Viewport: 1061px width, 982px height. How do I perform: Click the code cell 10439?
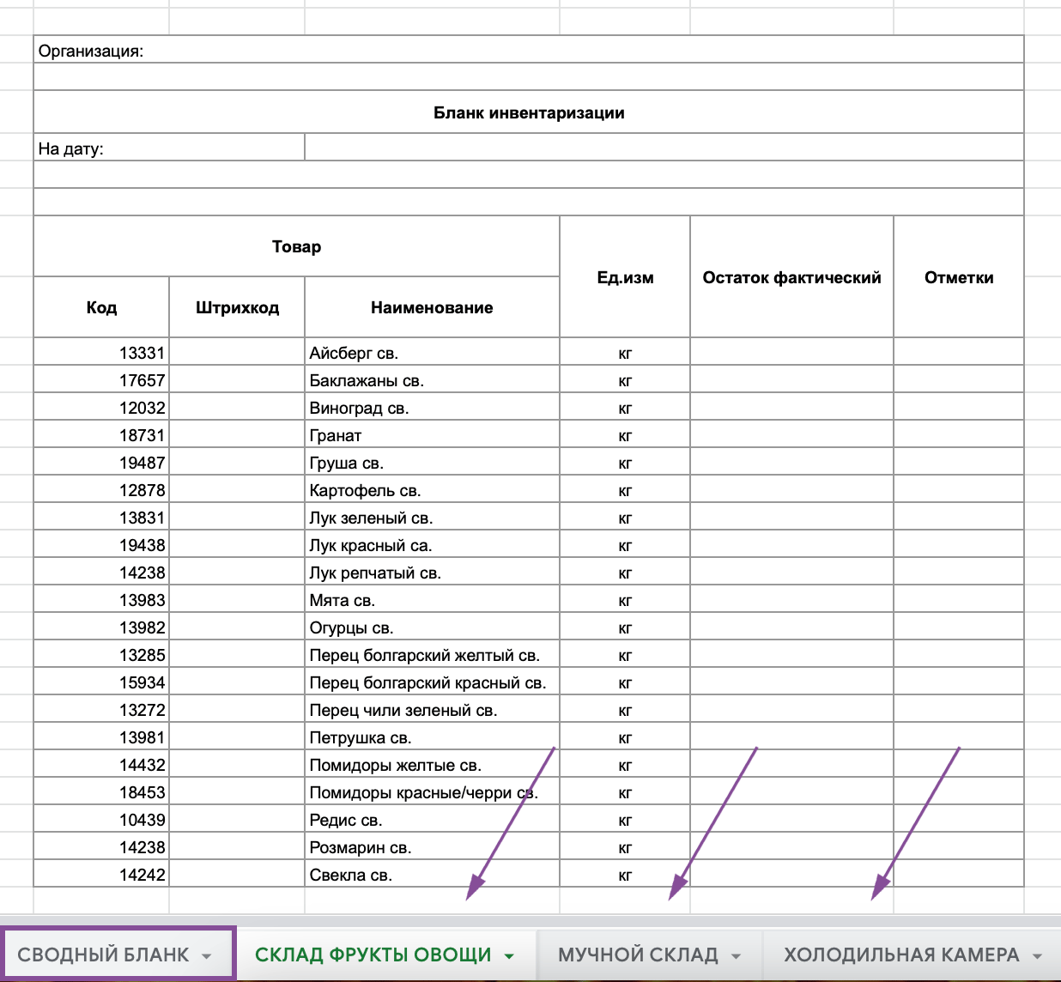(101, 820)
